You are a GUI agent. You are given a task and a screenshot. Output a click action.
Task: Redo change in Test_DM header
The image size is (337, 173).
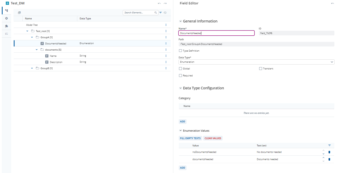(x=165, y=3)
